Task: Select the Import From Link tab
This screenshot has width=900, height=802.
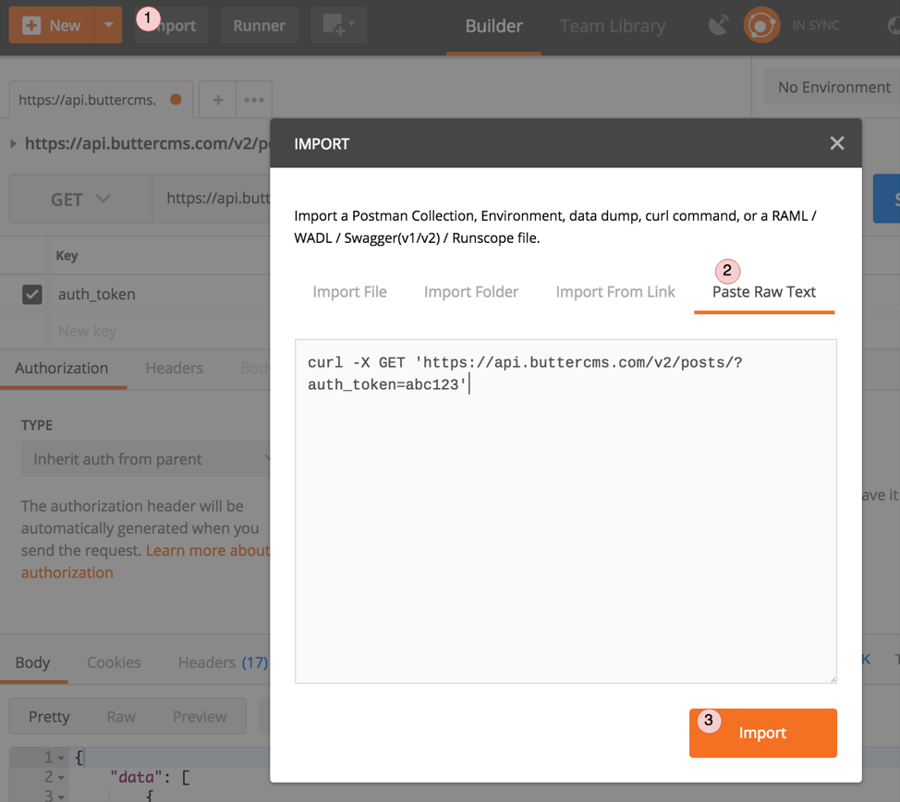Action: [x=615, y=292]
